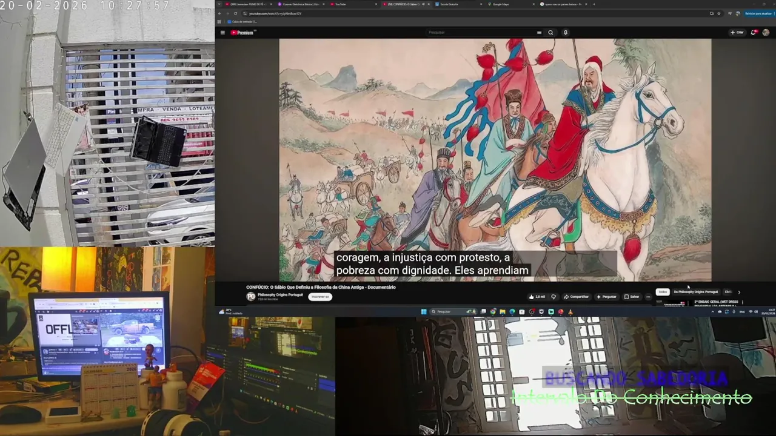Screen dimensions: 776x436
Task: Click the browser profile avatar in toolbar
Action: coord(738,13)
